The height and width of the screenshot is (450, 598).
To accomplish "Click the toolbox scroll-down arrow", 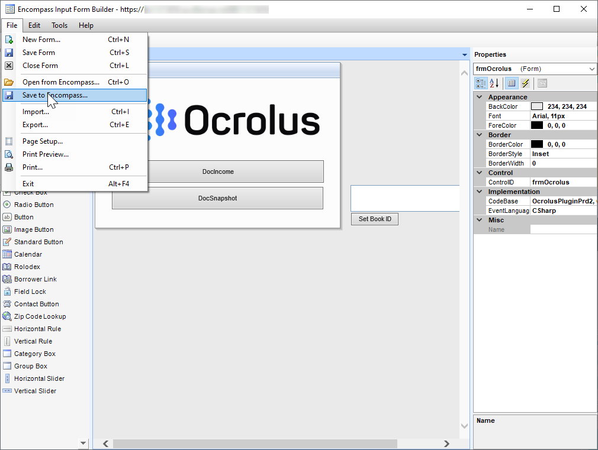I will coord(83,443).
